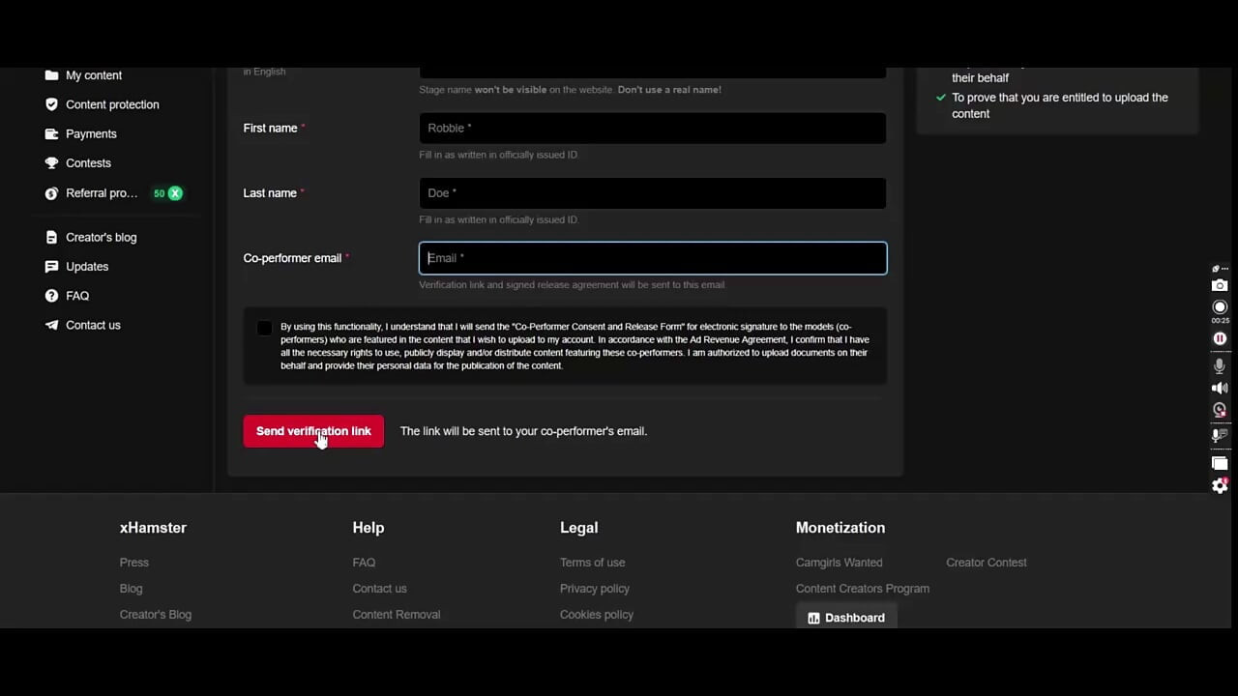
Task: Click the Creator's blog document icon
Action: [x=51, y=237]
